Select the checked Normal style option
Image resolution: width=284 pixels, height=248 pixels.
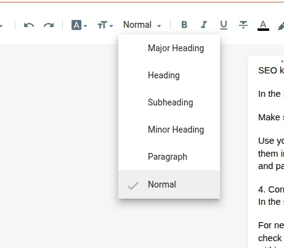[169, 184]
